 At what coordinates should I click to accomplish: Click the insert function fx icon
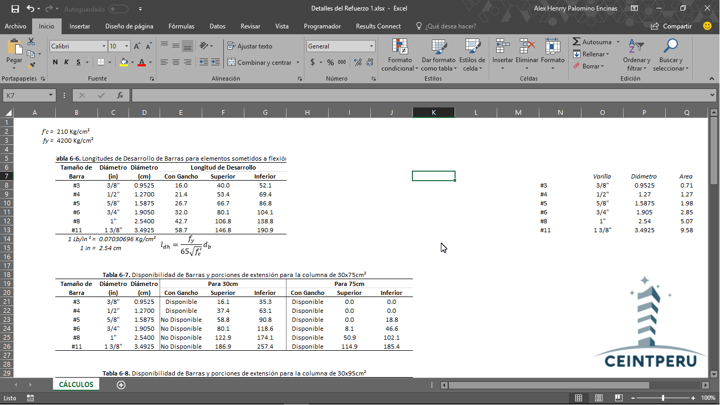[x=120, y=95]
